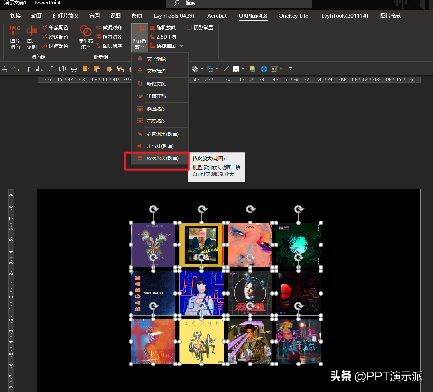This screenshot has width=433, height=392.
Task: Open the 图片格式 ribbon tab
Action: click(x=390, y=16)
